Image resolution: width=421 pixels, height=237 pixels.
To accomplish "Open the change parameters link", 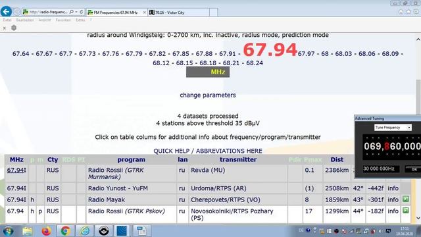I will tap(208, 95).
